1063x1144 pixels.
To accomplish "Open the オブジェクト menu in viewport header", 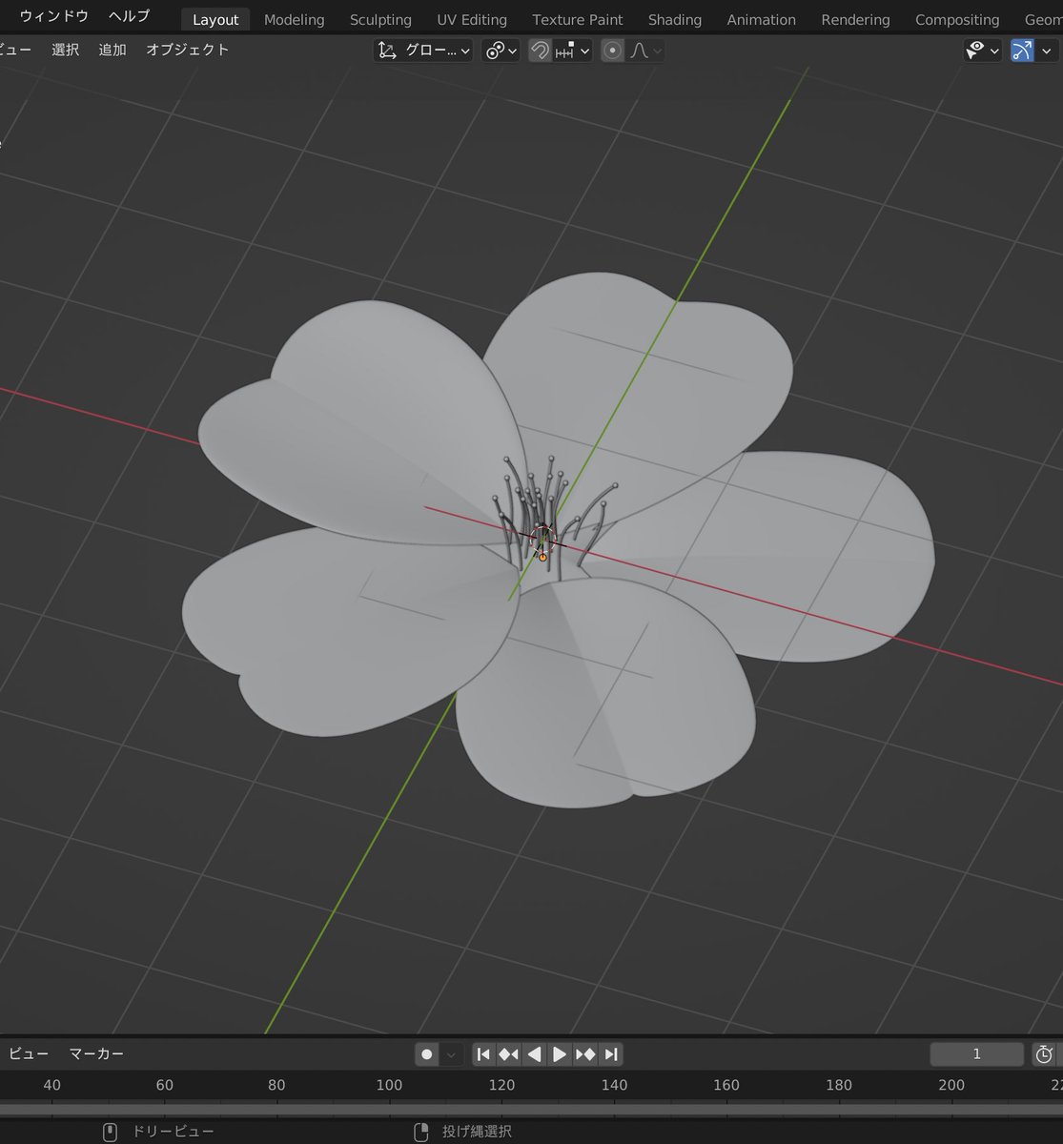I will [188, 50].
